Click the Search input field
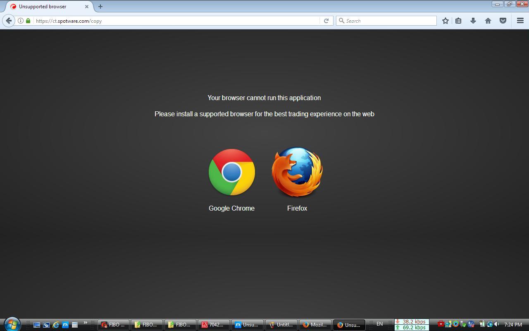Viewport: 529px width, 331px height. [x=386, y=21]
